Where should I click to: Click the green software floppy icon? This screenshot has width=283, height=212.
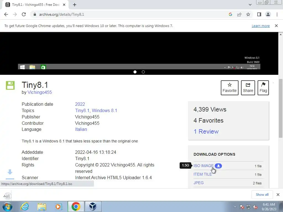10,86
